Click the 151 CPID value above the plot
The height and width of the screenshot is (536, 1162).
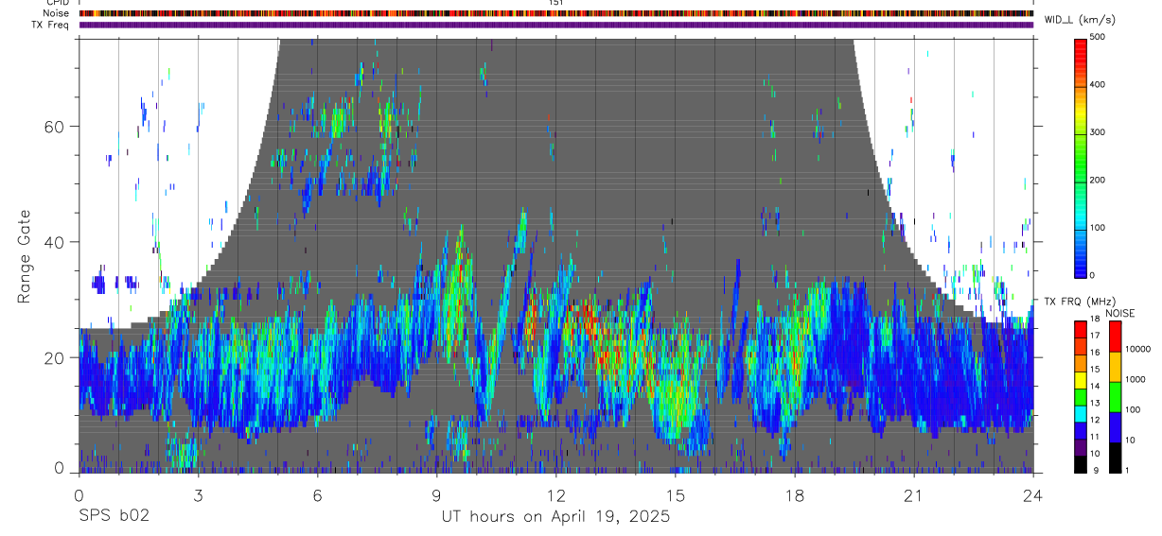tap(555, 3)
